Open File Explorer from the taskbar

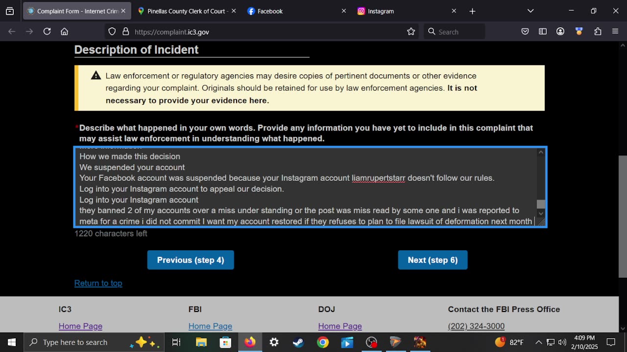click(x=201, y=342)
